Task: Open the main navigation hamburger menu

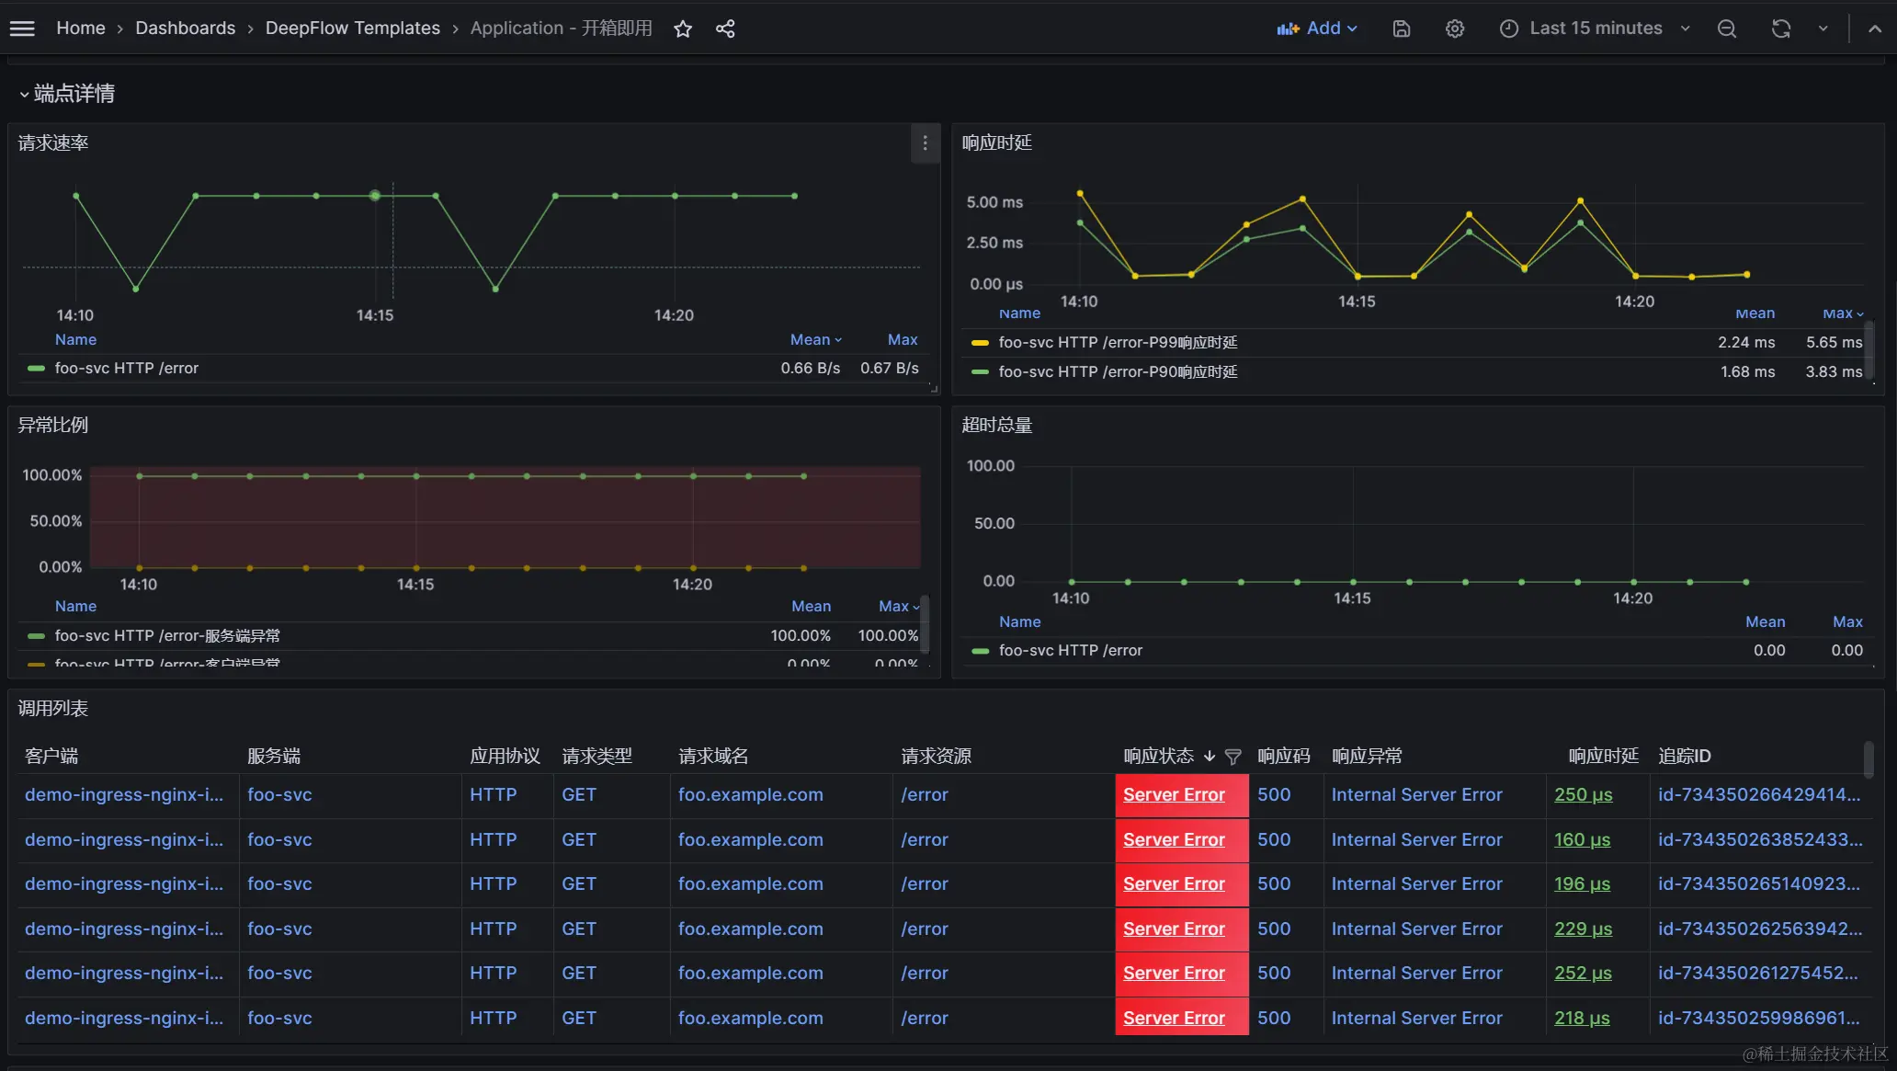Action: (x=22, y=28)
